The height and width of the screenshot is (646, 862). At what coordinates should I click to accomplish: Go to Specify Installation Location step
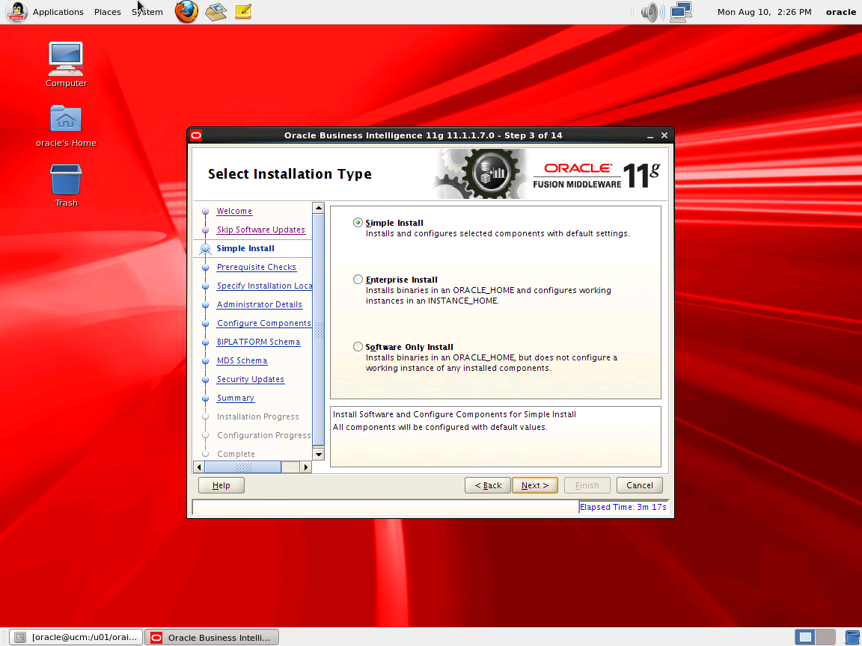[x=264, y=286]
